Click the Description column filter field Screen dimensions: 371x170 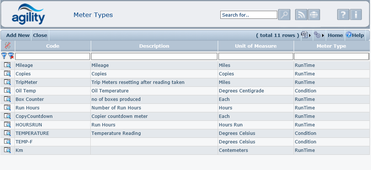(x=154, y=56)
